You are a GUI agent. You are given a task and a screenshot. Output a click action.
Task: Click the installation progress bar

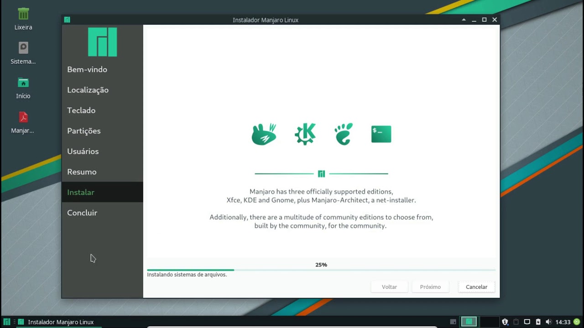click(321, 270)
